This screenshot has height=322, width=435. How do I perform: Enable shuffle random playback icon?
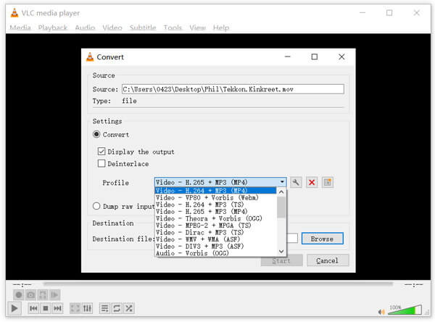click(129, 308)
